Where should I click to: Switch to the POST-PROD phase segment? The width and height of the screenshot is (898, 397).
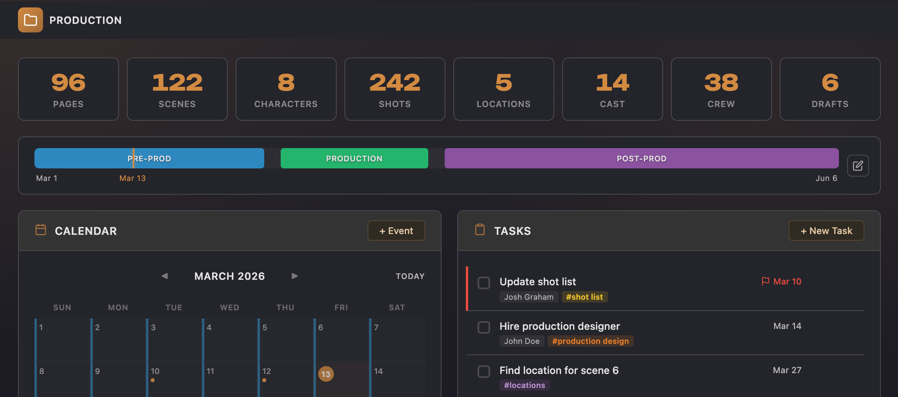(641, 158)
